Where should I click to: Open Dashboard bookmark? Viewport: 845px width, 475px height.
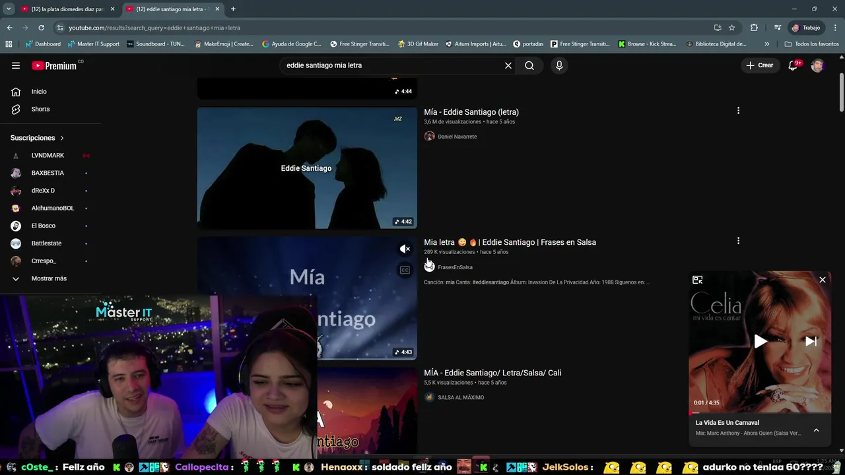click(x=43, y=44)
